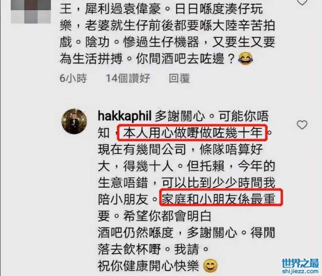Click 回覆 to reply to the comment

coord(179,78)
